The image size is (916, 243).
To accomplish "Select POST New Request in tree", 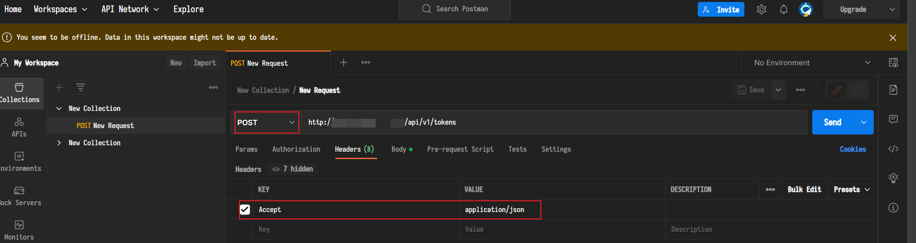I will click(x=136, y=126).
